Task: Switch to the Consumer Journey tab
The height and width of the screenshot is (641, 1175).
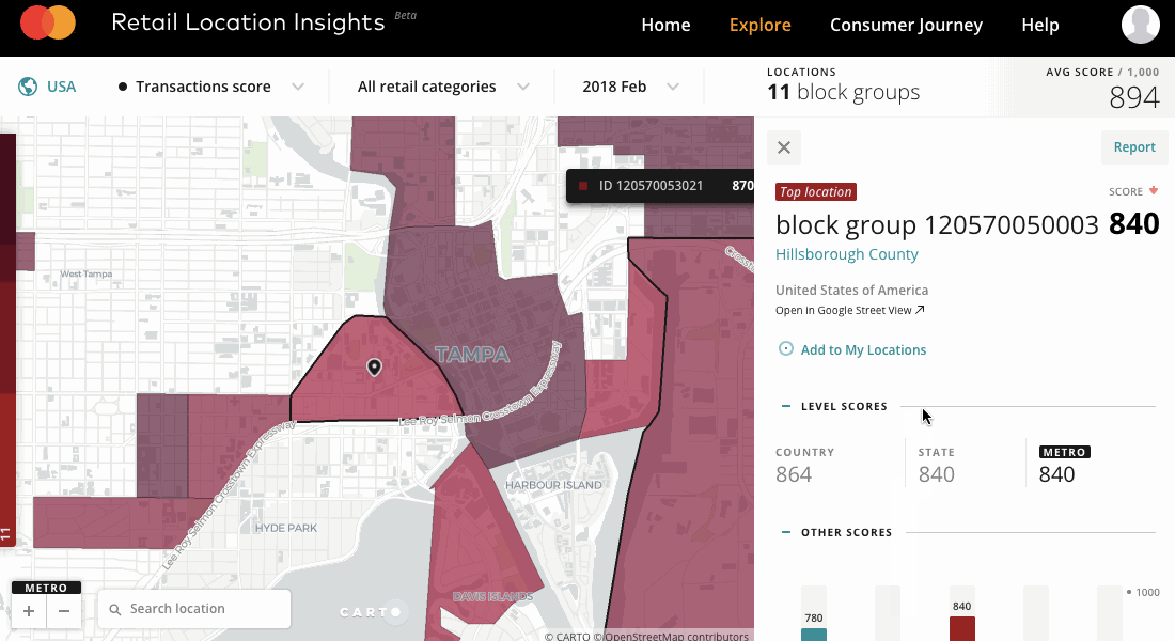Action: 905,25
